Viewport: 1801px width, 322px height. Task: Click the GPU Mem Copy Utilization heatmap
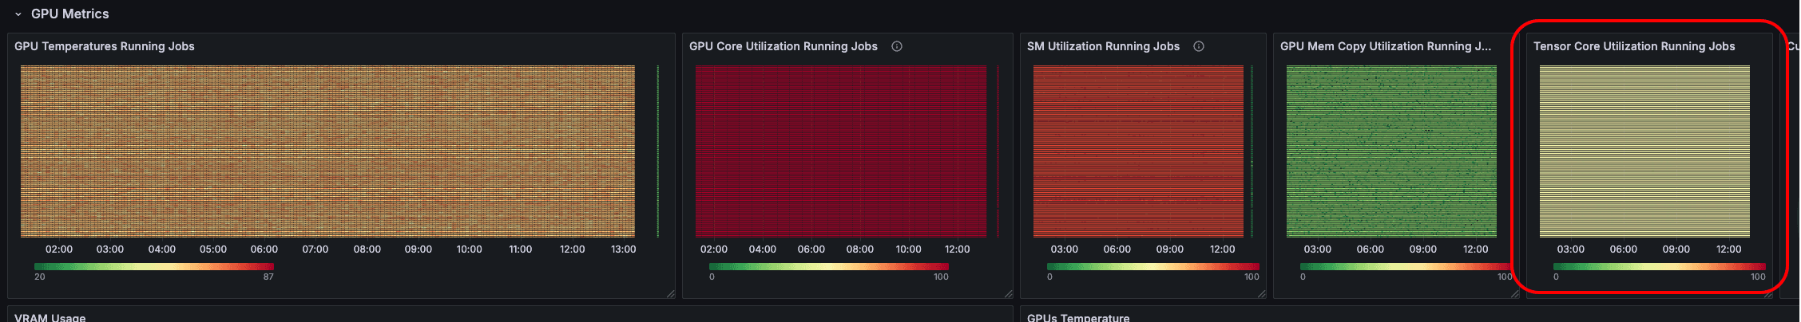click(x=1391, y=151)
